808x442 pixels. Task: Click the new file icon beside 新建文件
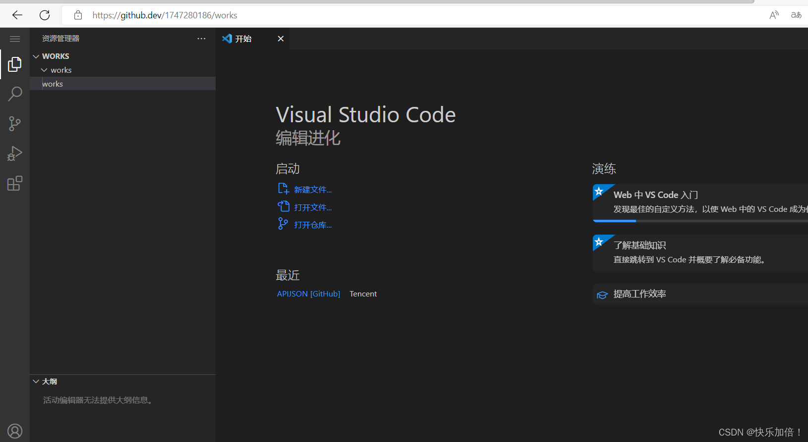click(x=283, y=189)
